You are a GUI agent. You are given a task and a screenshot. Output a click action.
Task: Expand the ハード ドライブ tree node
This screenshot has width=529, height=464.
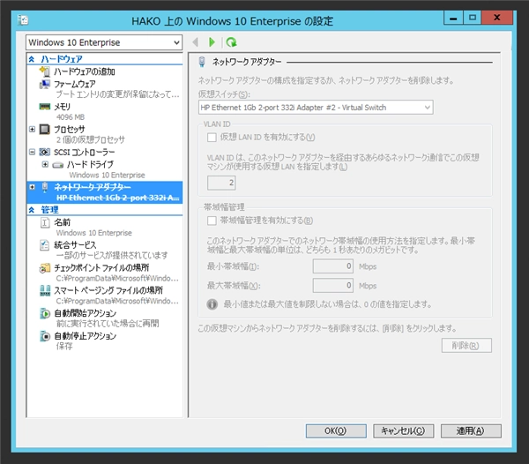(45, 164)
